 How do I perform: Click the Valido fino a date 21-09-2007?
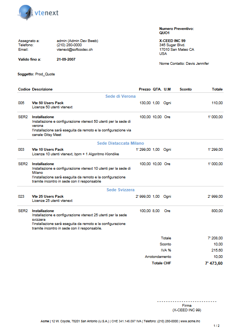click(x=66, y=59)
